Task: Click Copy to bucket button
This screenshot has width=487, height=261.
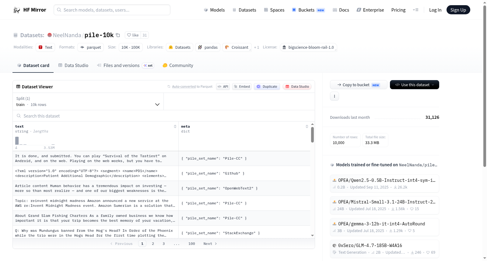Action: 359,85
